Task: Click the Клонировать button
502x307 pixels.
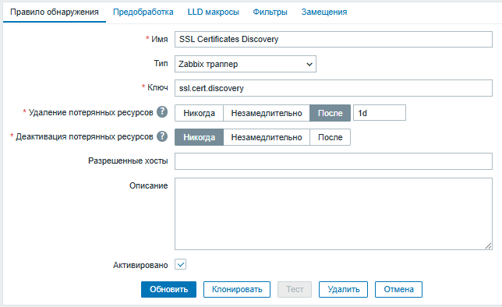Action: click(x=237, y=289)
